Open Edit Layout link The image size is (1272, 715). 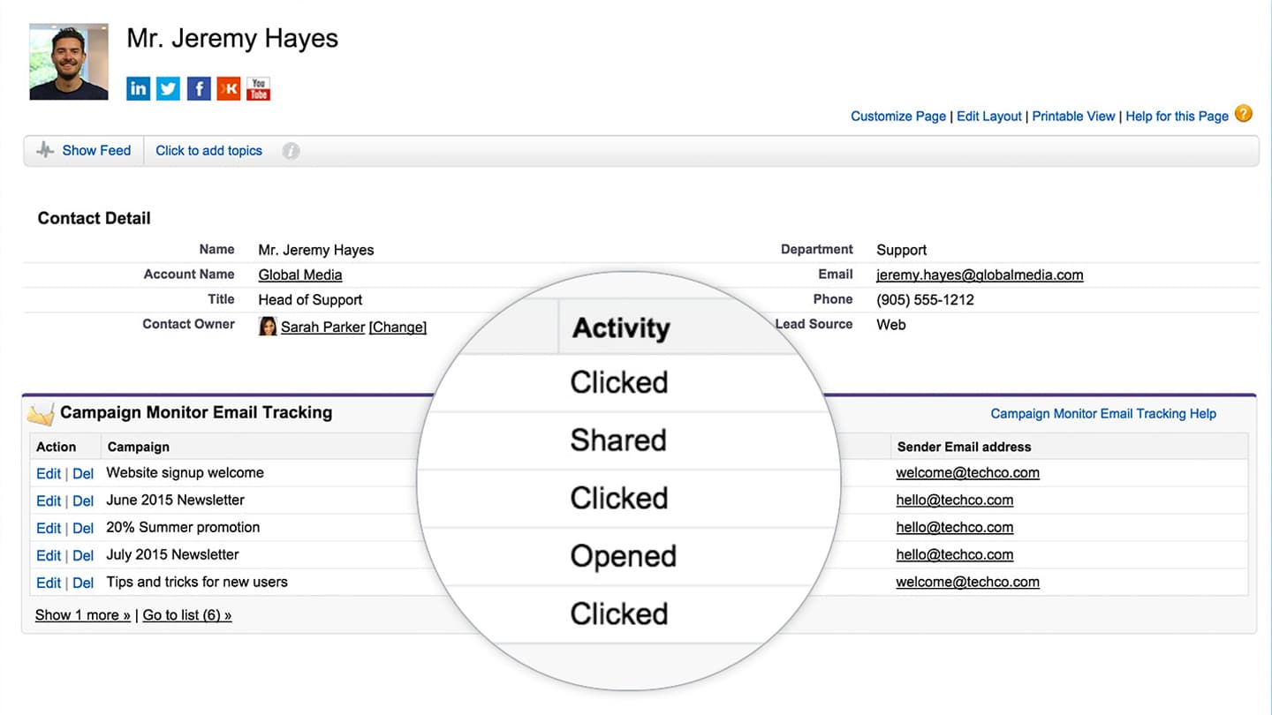coord(988,117)
